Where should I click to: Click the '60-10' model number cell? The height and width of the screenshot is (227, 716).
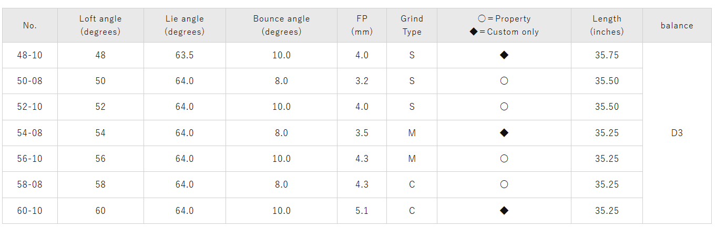(30, 211)
